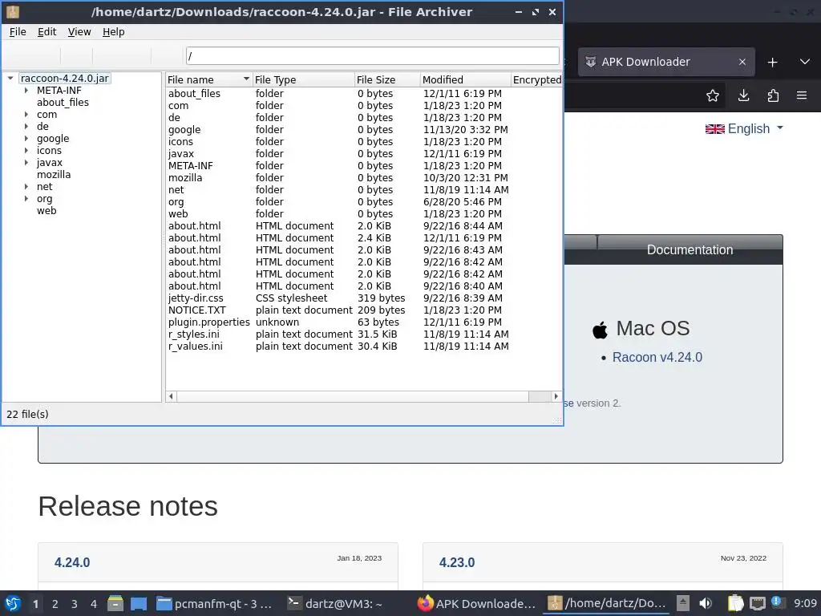The width and height of the screenshot is (821, 616).
Task: Open the file manager launcher icon in taskbar
Action: [x=115, y=603]
